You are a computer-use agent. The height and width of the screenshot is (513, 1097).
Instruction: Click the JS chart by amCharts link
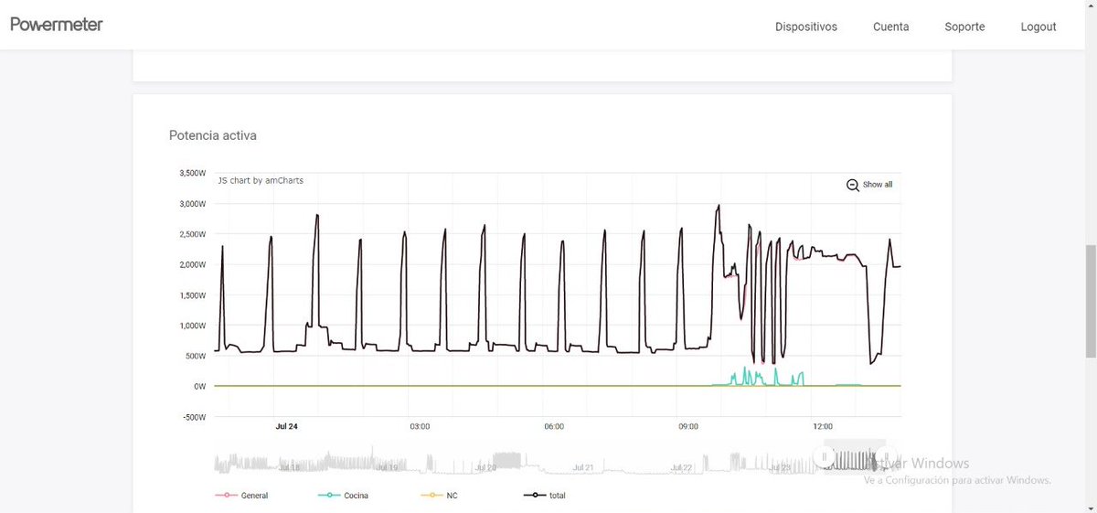(x=261, y=181)
